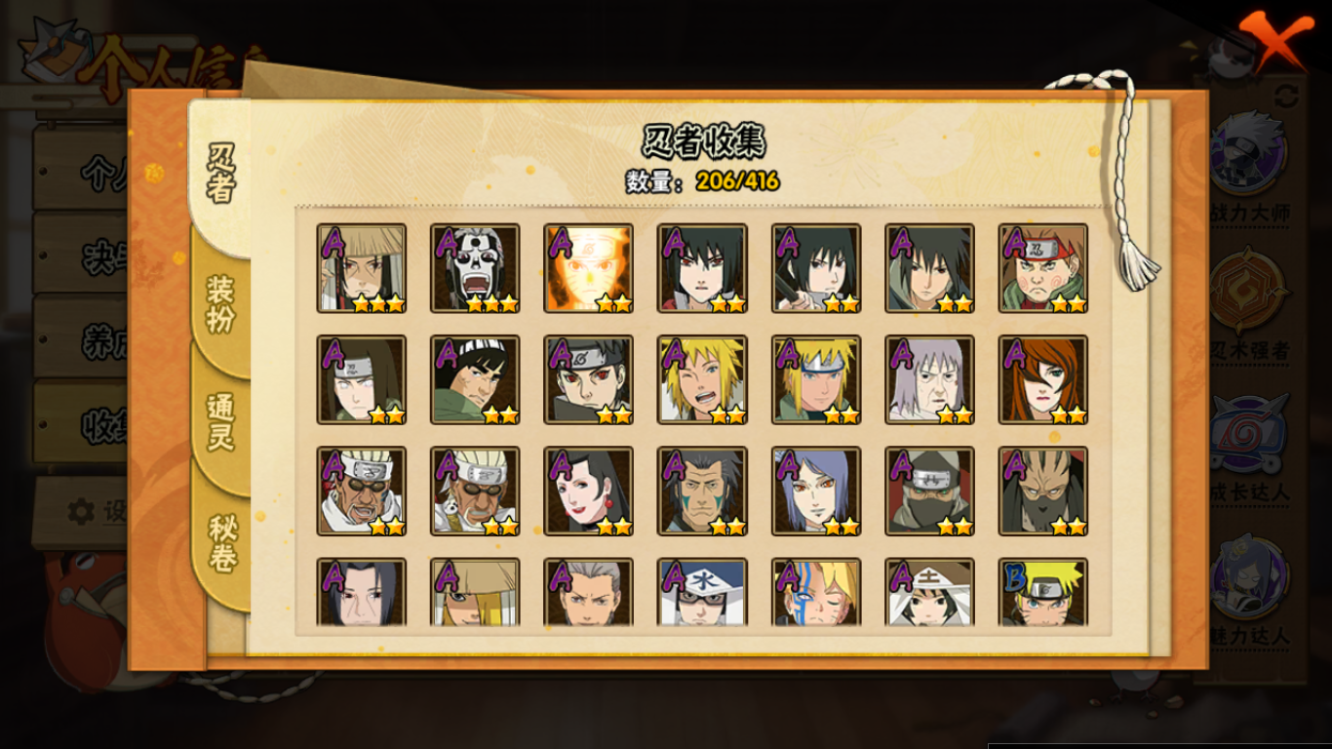Select the 水 hat Mizukage portrait
This screenshot has width=1332, height=749.
[x=702, y=592]
